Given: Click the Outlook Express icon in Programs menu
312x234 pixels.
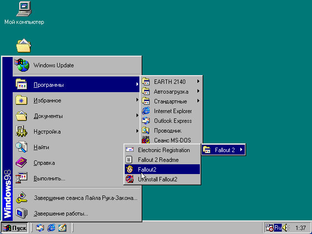Looking at the screenshot, I should click(146, 120).
